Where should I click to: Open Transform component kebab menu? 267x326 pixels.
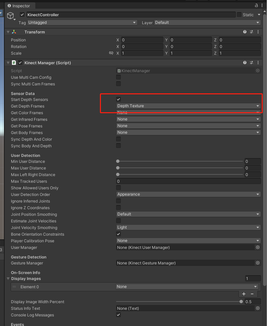[258, 32]
